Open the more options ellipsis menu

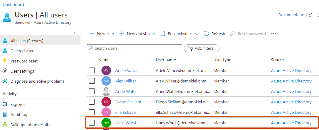point(274,33)
